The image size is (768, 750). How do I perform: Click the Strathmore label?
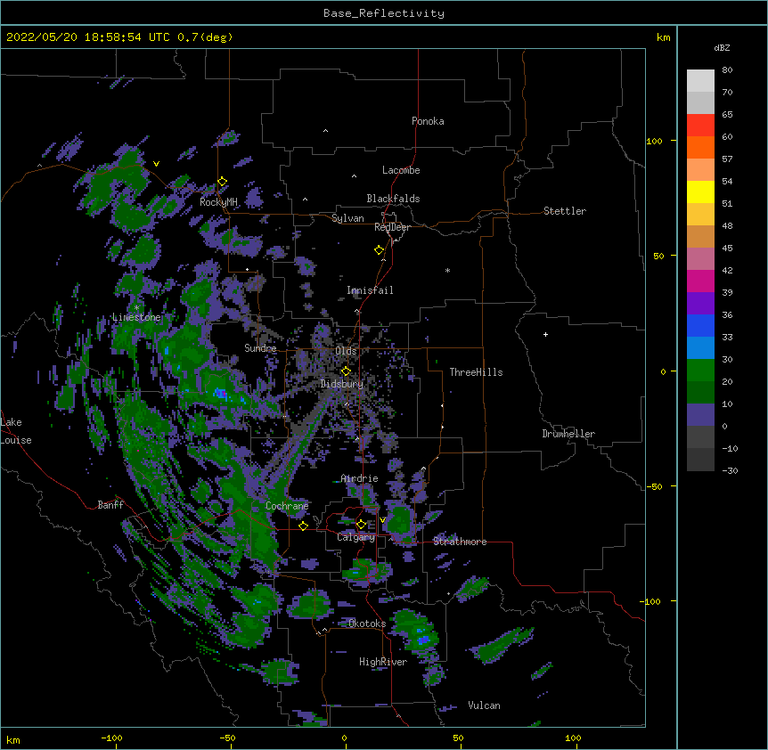click(460, 542)
